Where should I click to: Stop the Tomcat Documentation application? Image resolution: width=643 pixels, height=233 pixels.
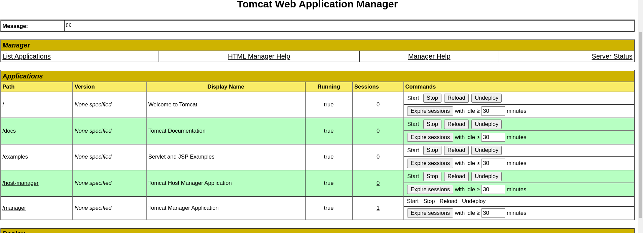[x=432, y=124]
